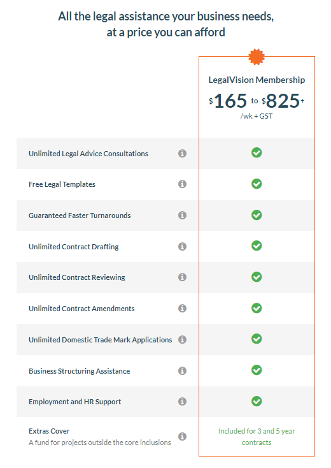Viewport: 331px width, 468px height.
Task: Click the orange starburst badge on membership card
Action: click(257, 57)
